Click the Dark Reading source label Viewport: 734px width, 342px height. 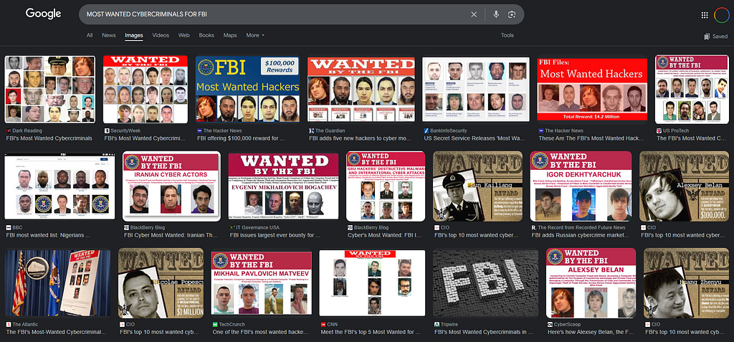(27, 130)
